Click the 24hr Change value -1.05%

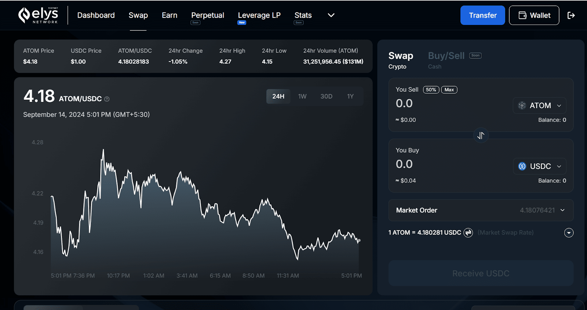(178, 62)
